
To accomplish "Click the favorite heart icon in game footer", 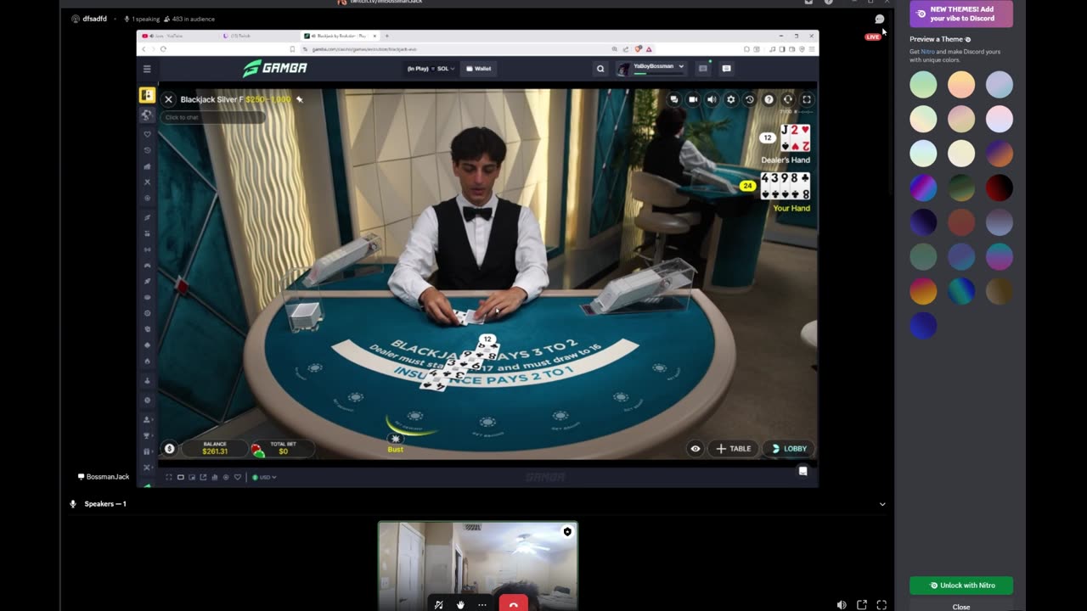I will [238, 477].
